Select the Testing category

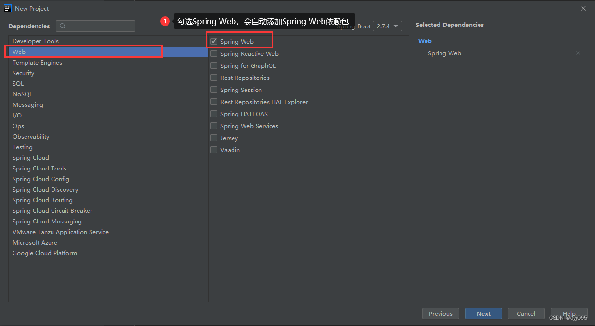(x=108, y=147)
